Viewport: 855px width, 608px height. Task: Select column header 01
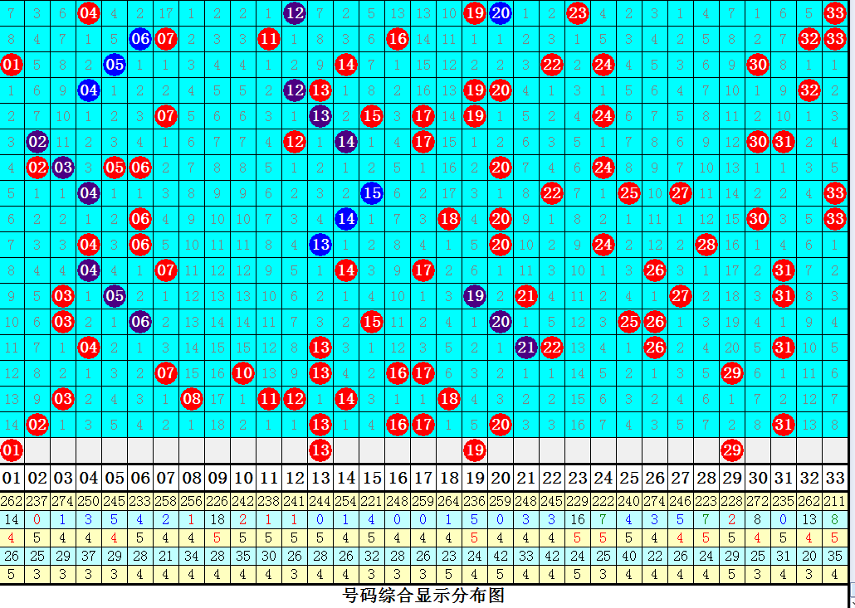coord(12,478)
